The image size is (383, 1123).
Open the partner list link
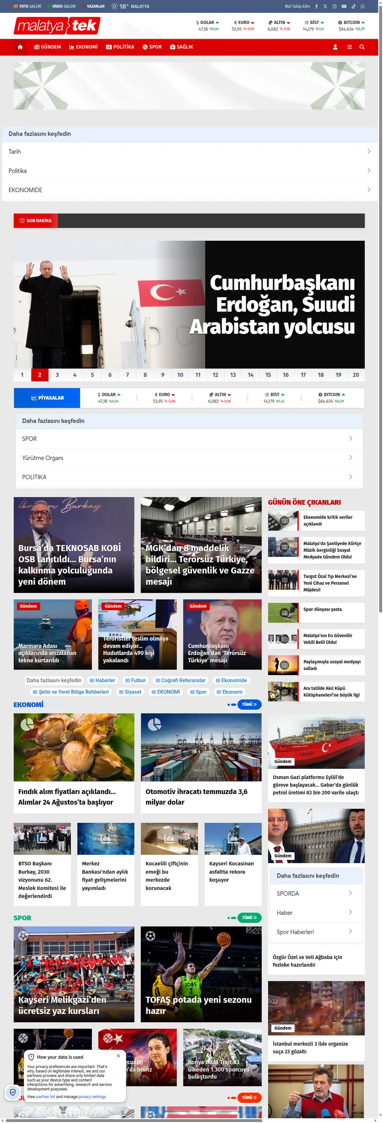pyautogui.click(x=46, y=1097)
